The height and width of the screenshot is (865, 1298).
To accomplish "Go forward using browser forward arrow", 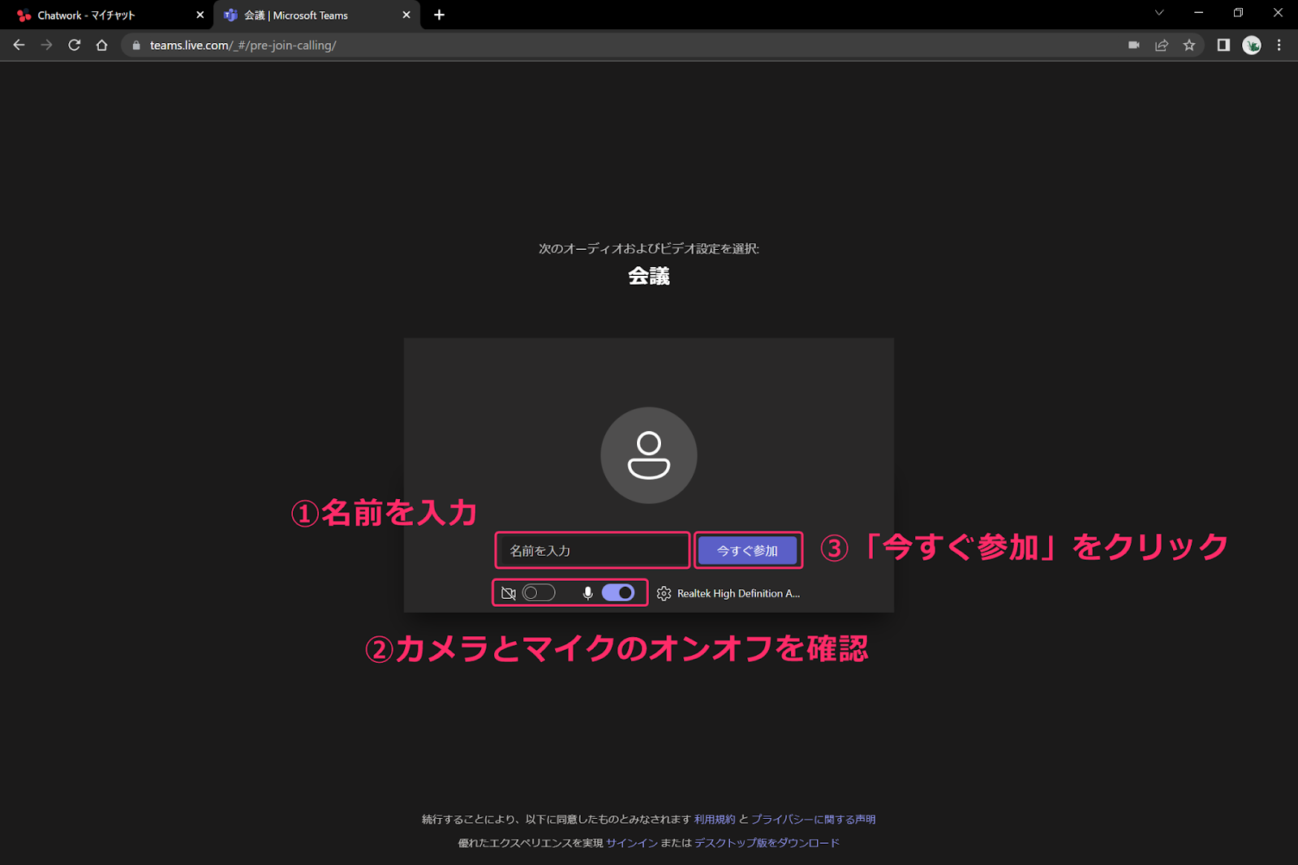I will tap(46, 45).
